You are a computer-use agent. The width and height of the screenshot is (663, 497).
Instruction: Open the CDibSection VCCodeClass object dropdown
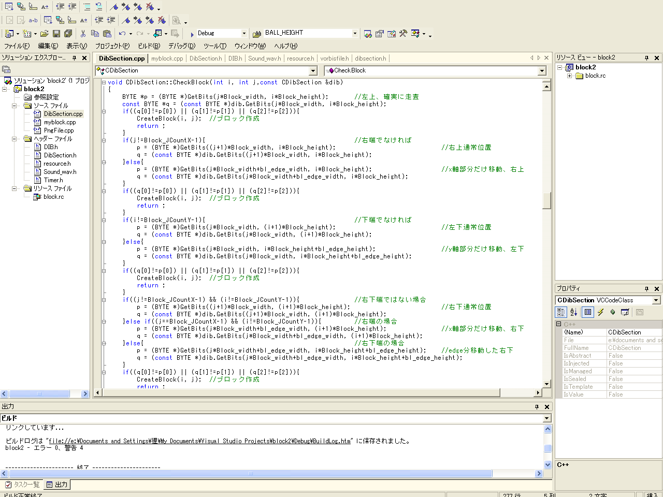[x=656, y=300]
